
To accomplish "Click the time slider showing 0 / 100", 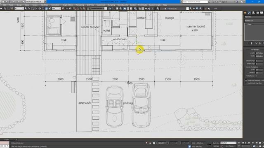I will coord(7,140).
